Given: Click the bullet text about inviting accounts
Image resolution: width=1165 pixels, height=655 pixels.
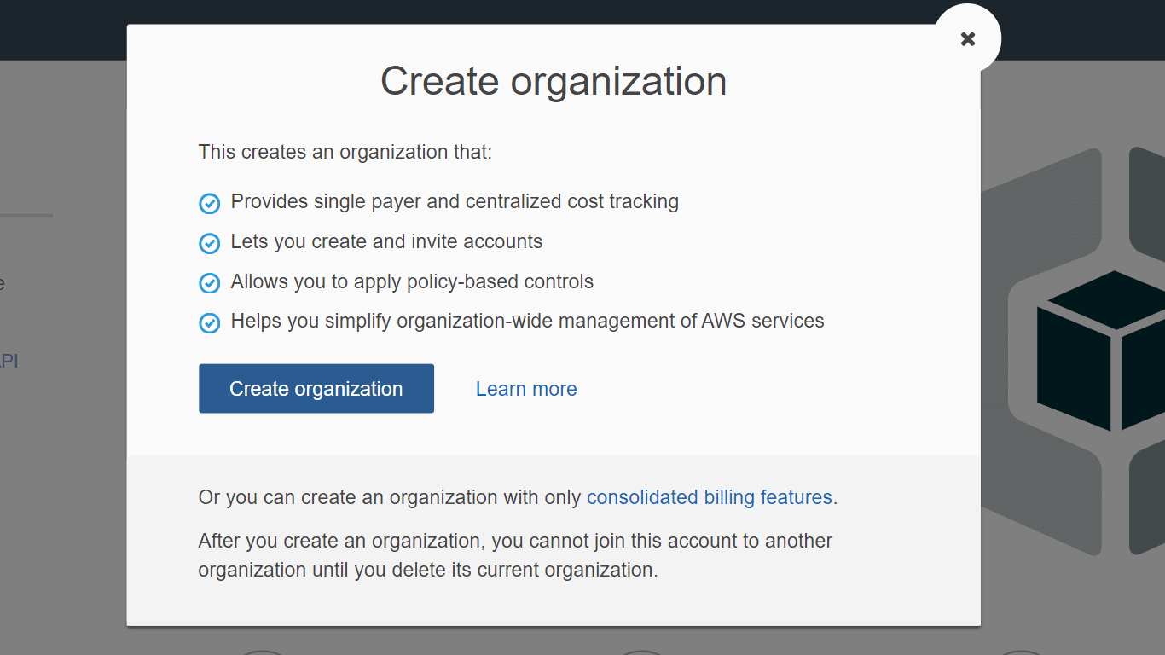Looking at the screenshot, I should click(386, 241).
